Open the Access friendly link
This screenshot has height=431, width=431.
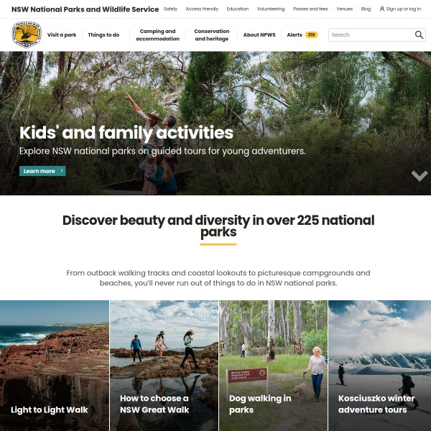[x=202, y=9]
